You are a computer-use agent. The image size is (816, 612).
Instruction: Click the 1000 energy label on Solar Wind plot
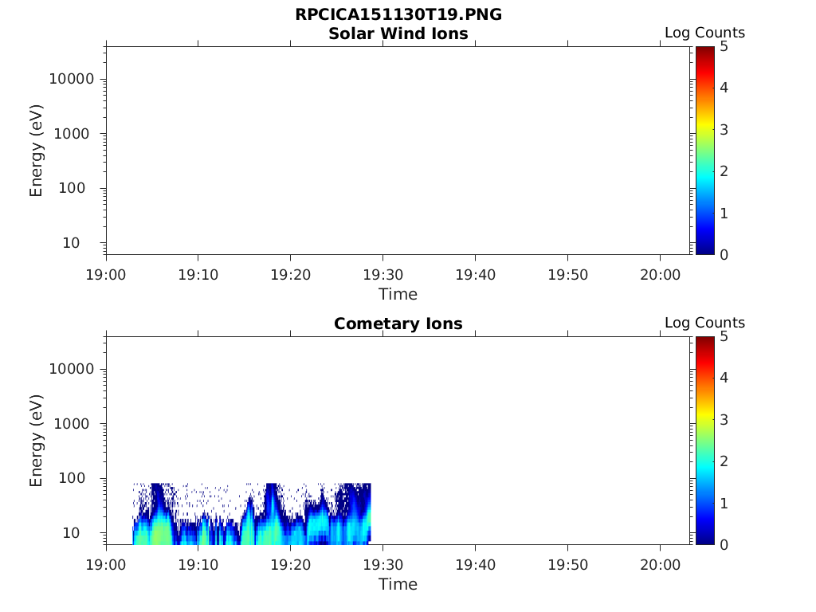pyautogui.click(x=71, y=134)
